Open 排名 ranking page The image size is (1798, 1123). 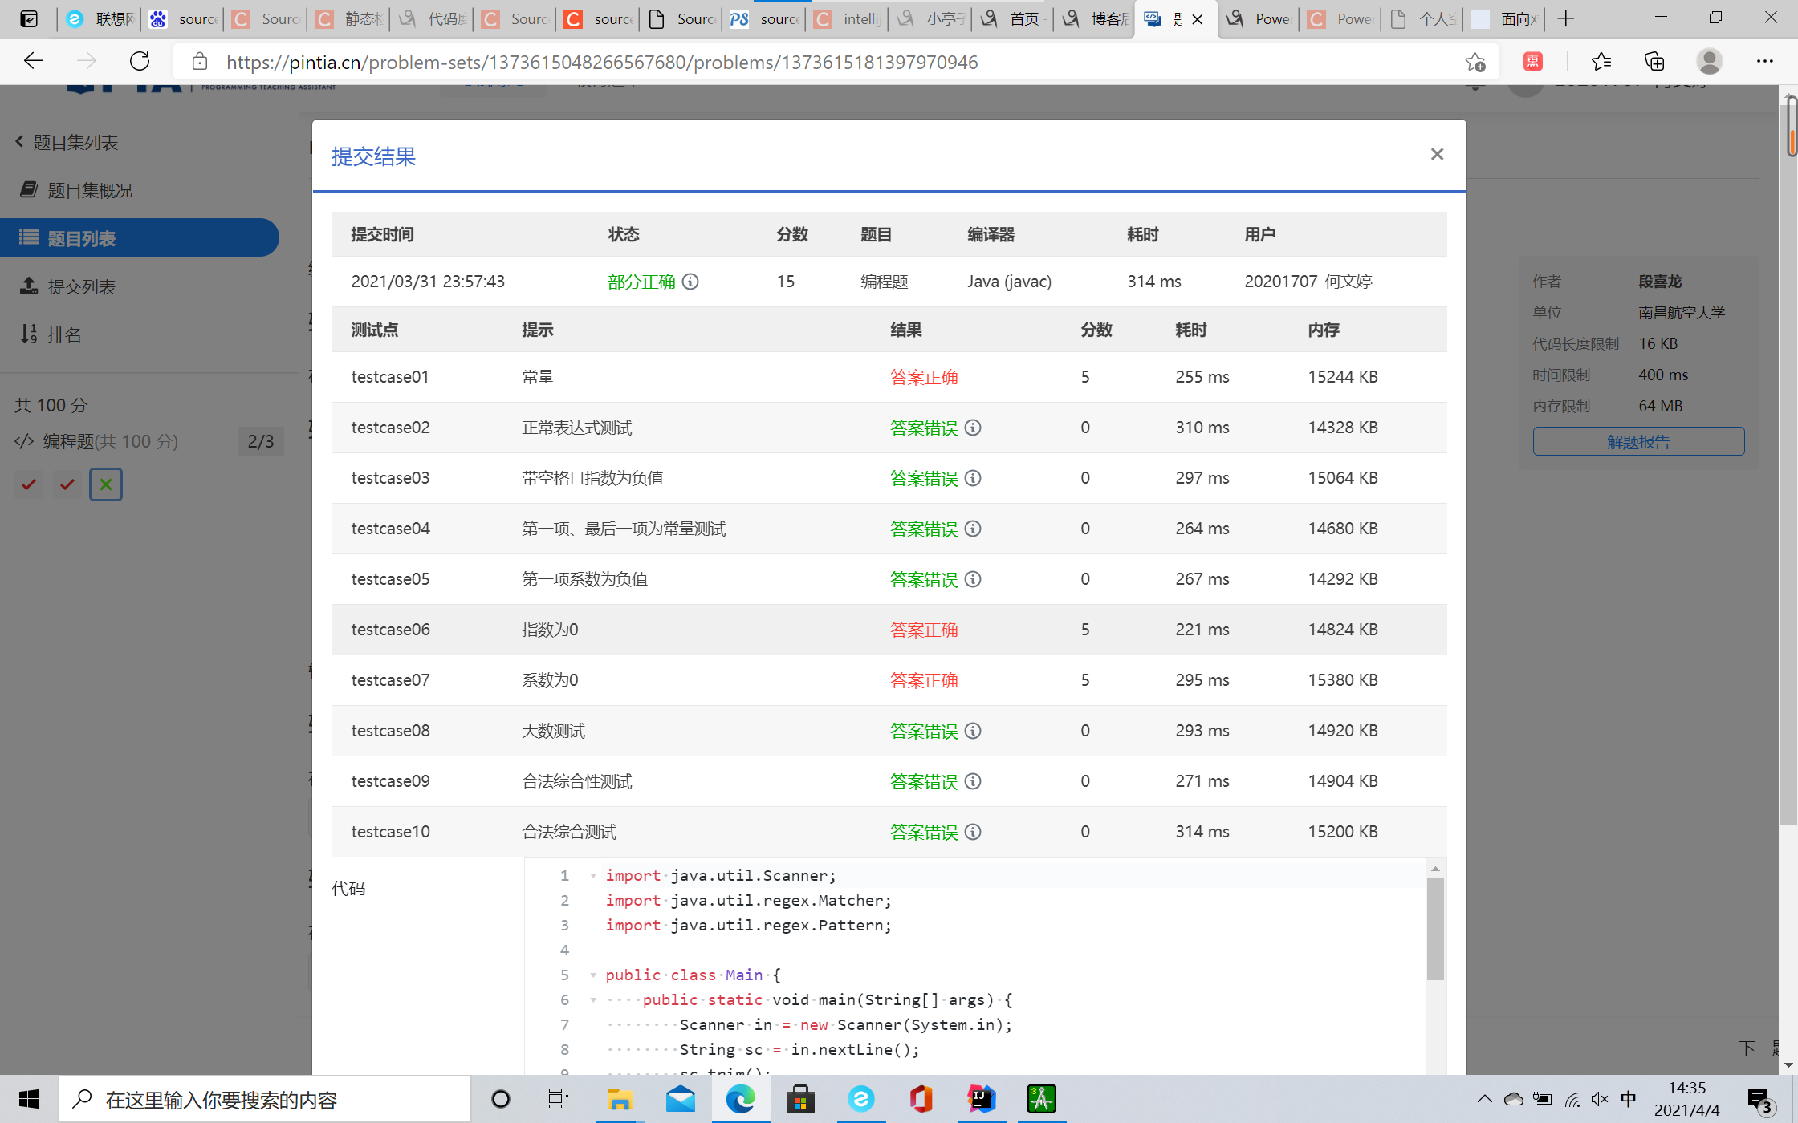(64, 334)
